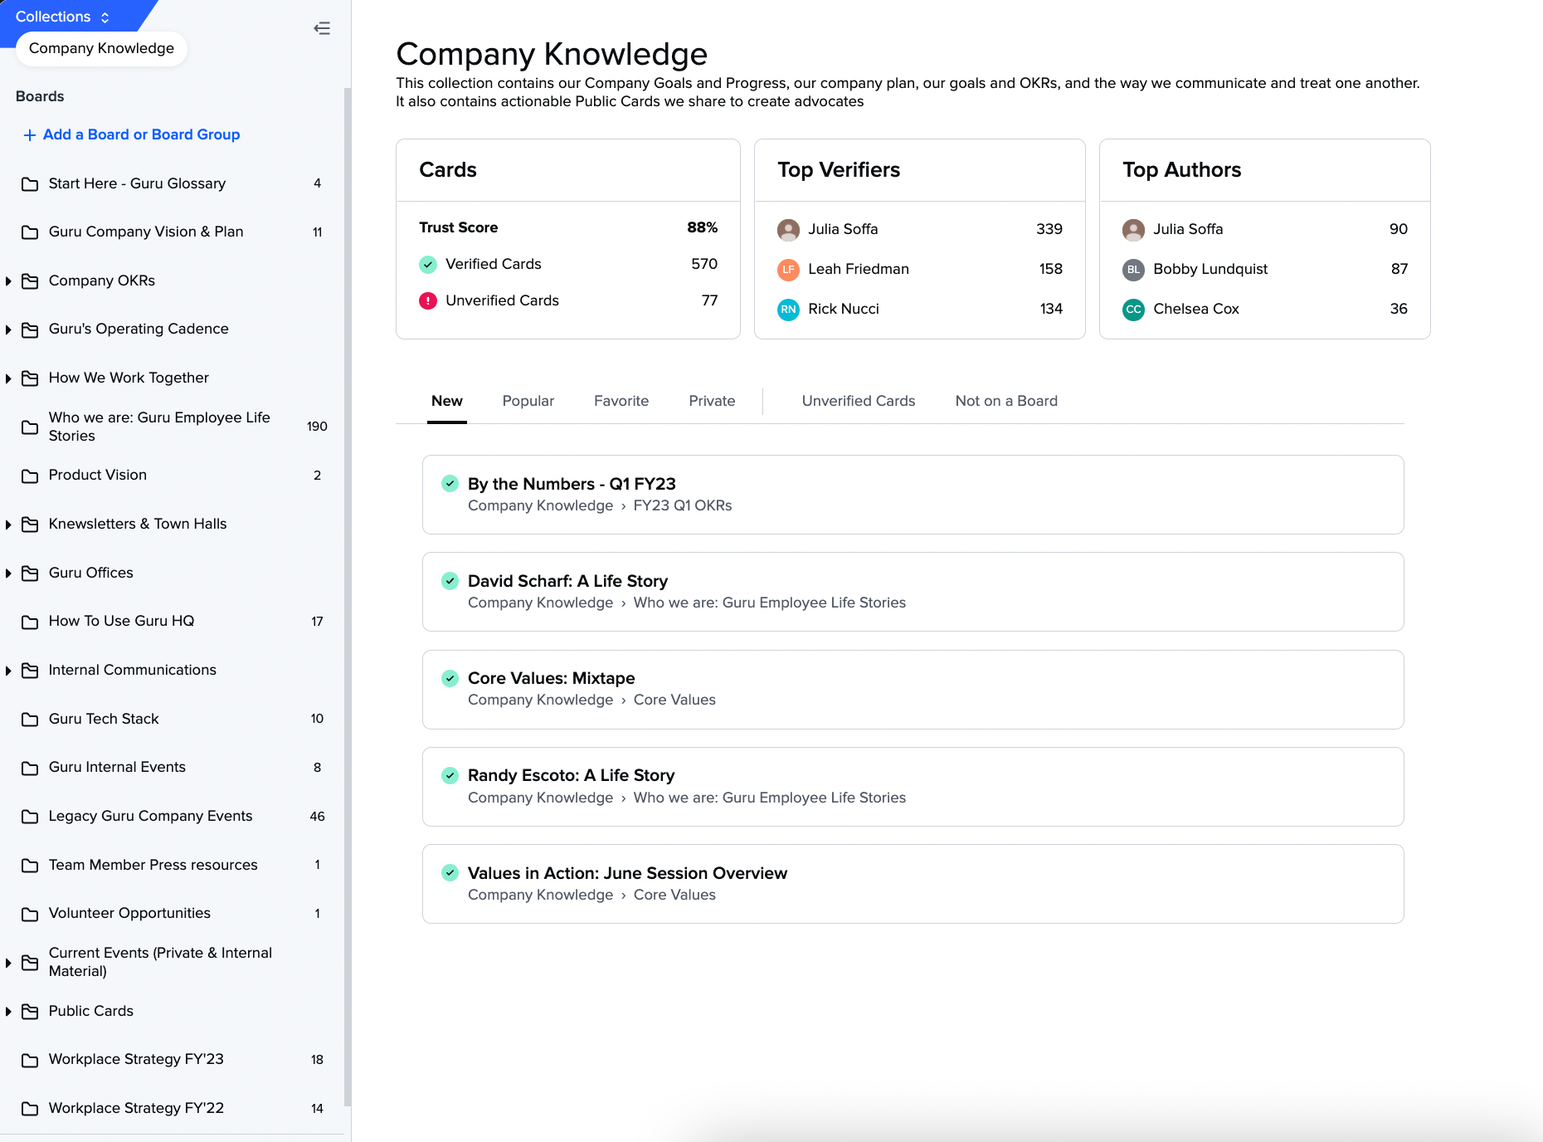This screenshot has width=1543, height=1142.
Task: Expand the How We Work Together group
Action: [8, 378]
